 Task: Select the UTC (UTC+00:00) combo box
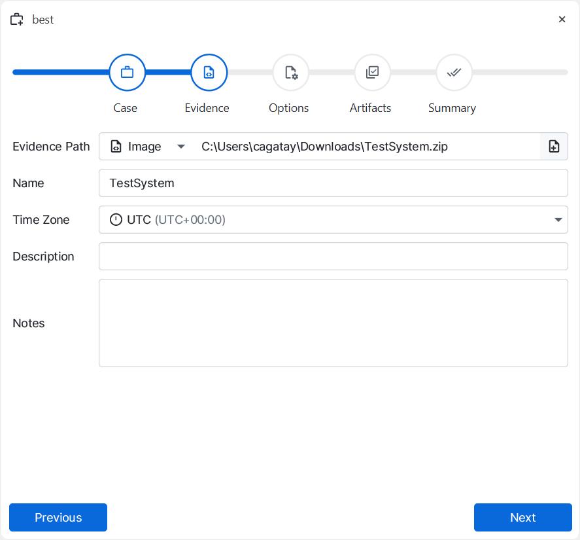[327, 220]
